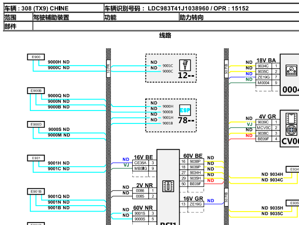This screenshot has width=299, height=225.
Task: Click the 9039P pin cell in 60V BE
Action: pyautogui.click(x=196, y=167)
